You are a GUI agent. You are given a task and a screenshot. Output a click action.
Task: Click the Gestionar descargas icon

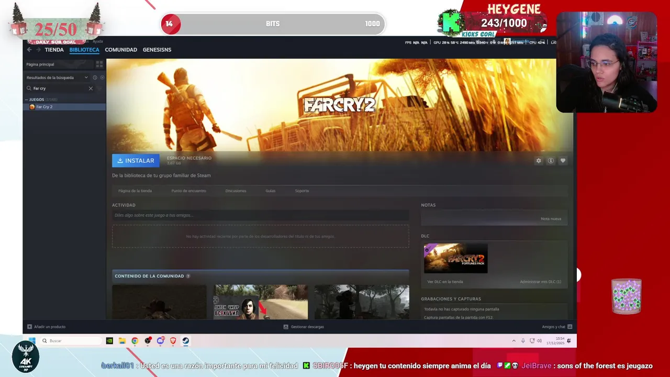click(286, 327)
